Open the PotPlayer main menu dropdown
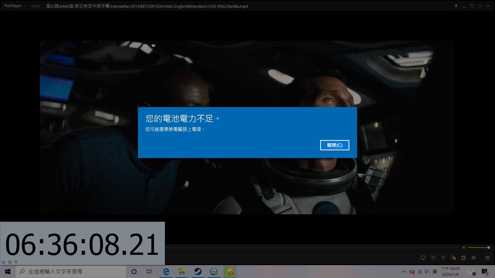This screenshot has height=278, width=495. 15,6
